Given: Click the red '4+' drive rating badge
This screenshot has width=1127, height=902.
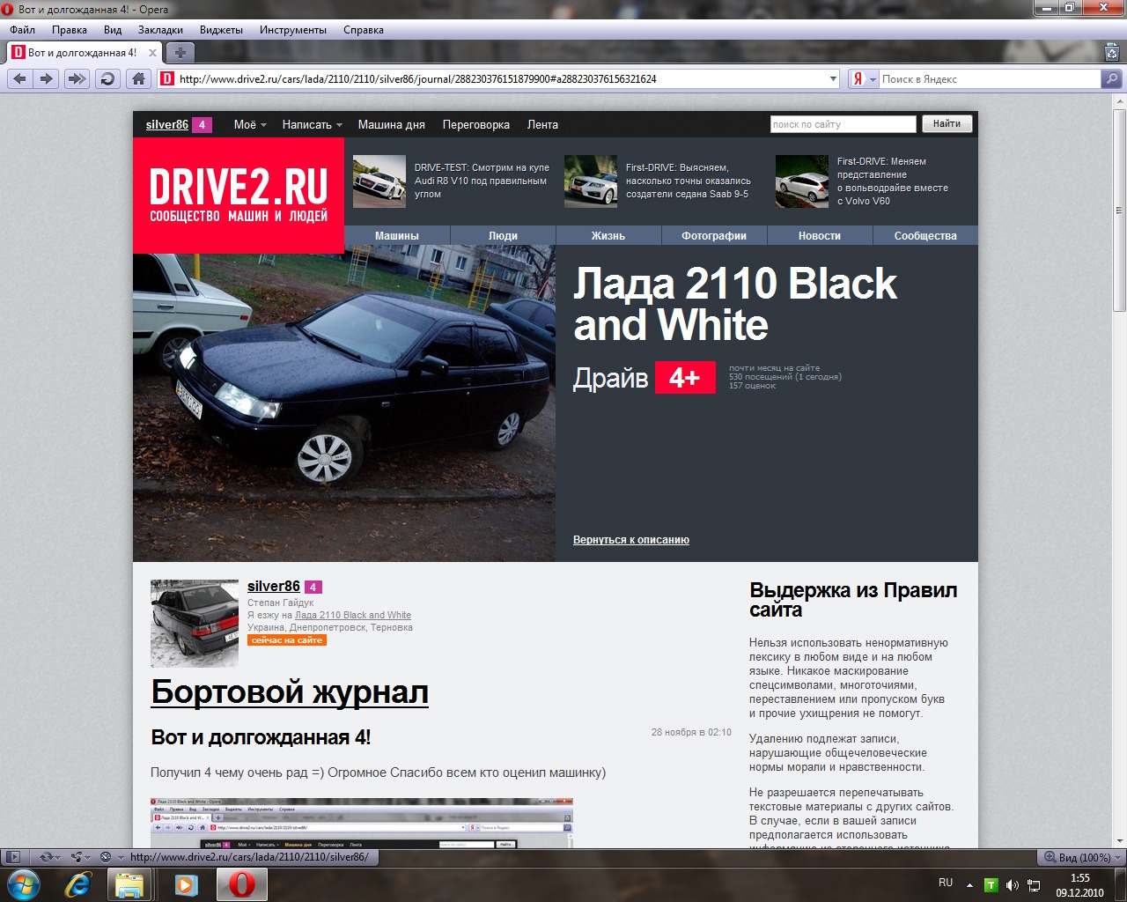Looking at the screenshot, I should coord(685,377).
